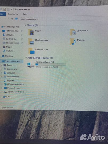Screen dimensions: 108x144
Task: Open the Рабочий стол folder in Папки
Action: point(31,51)
